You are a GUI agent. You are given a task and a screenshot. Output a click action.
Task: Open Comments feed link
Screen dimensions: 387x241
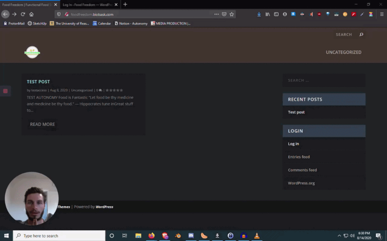tap(302, 170)
